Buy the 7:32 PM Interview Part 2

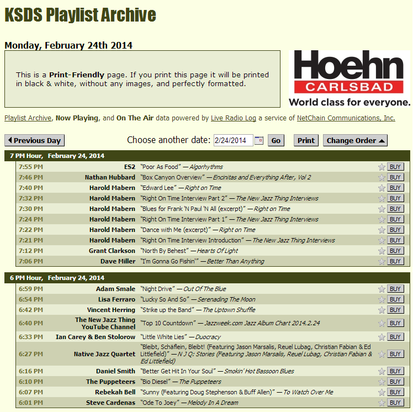395,198
